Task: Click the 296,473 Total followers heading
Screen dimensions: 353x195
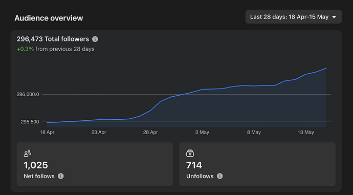Action: [53, 39]
